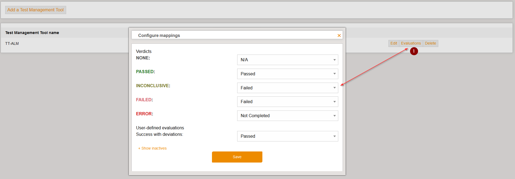Image resolution: width=515 pixels, height=179 pixels.
Task: Change the FAILED verdict mapping dropdown
Action: pyautogui.click(x=287, y=102)
